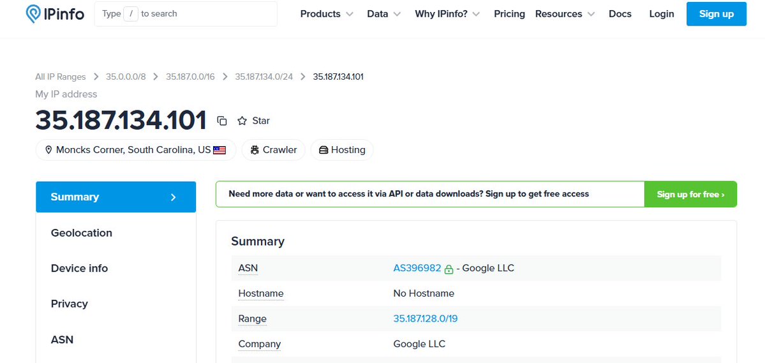
Task: Open the Docs page
Action: (620, 14)
